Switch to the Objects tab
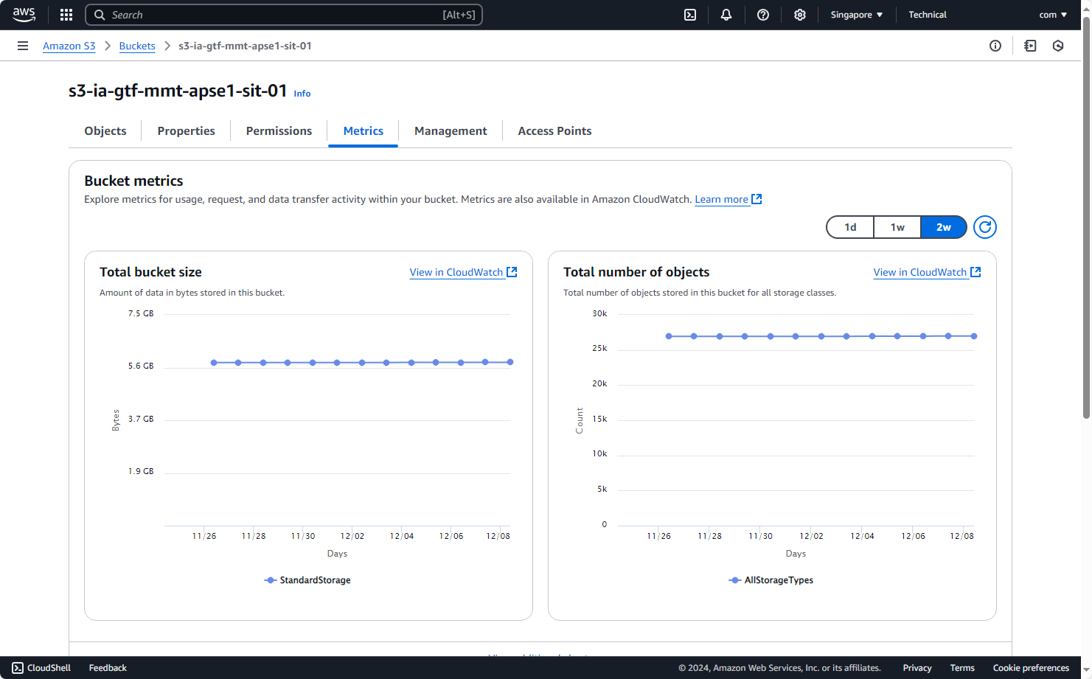Image resolution: width=1092 pixels, height=679 pixels. click(105, 130)
